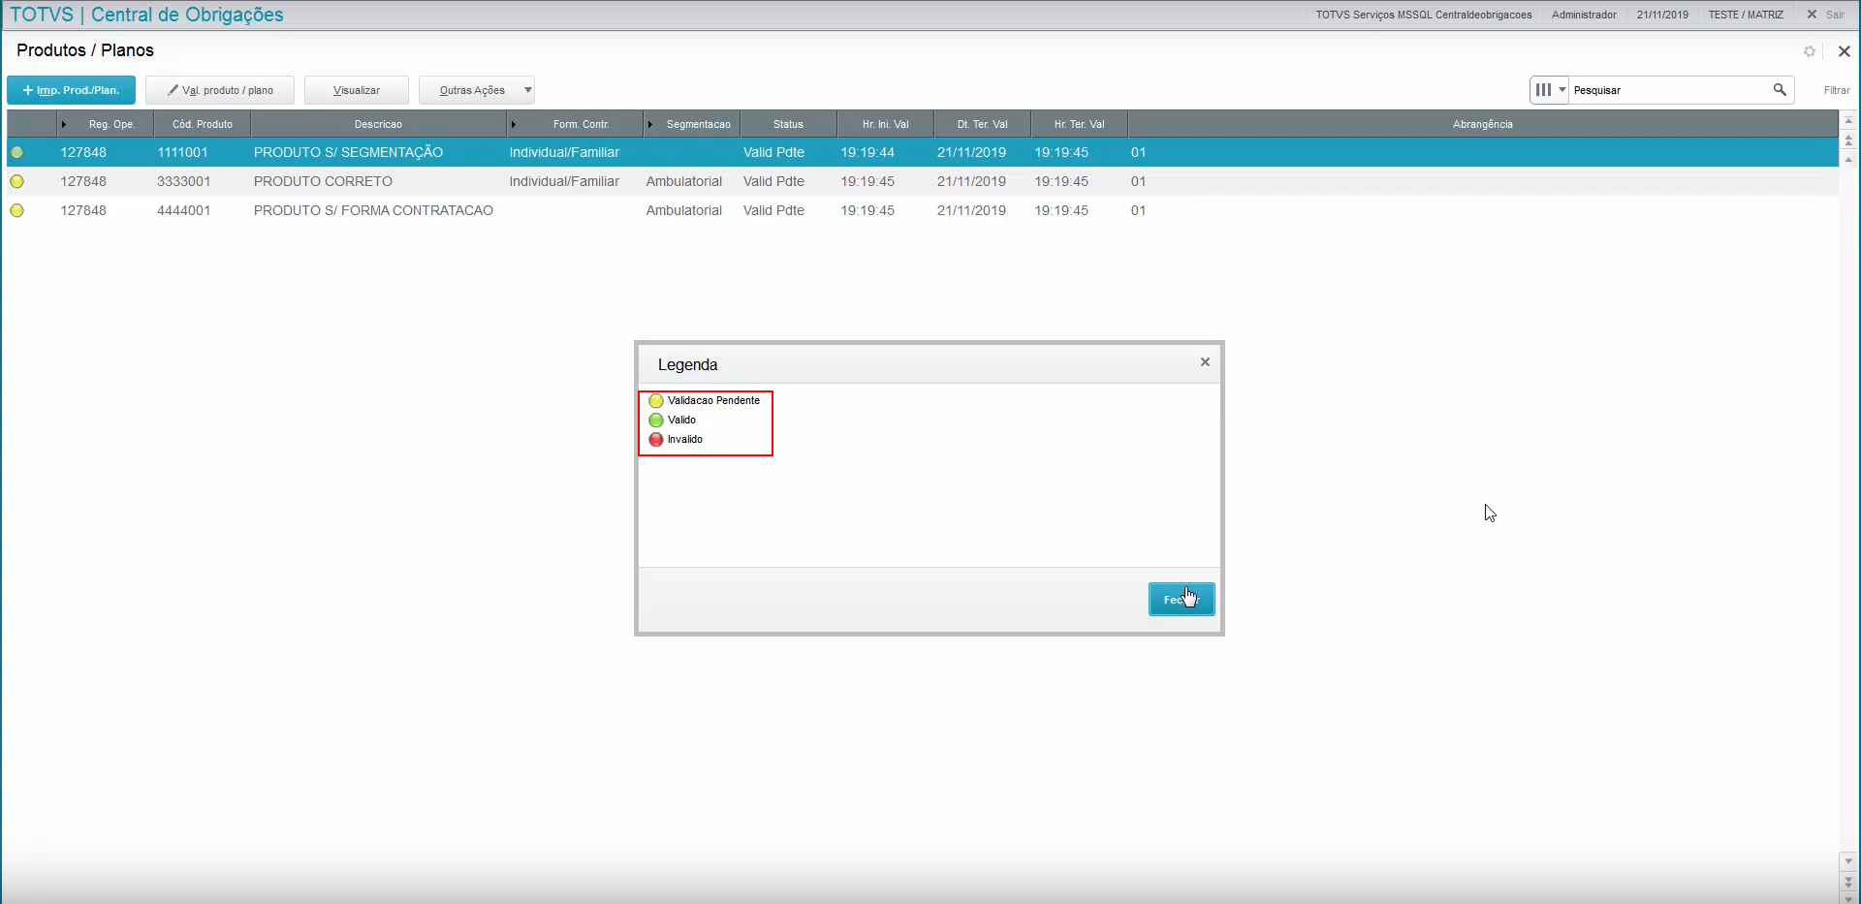Jump to top with the double up arrow
This screenshot has width=1861, height=904.
1848,140
